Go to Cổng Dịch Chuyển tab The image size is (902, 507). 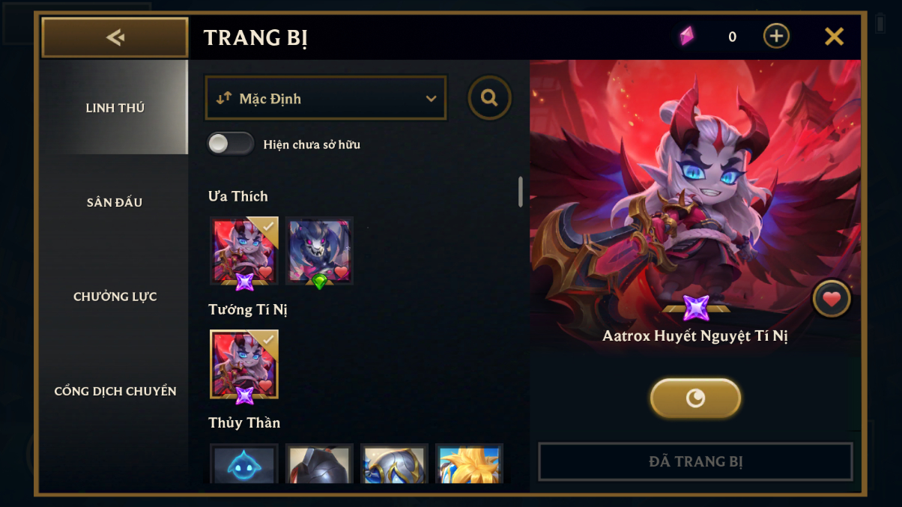pyautogui.click(x=115, y=391)
